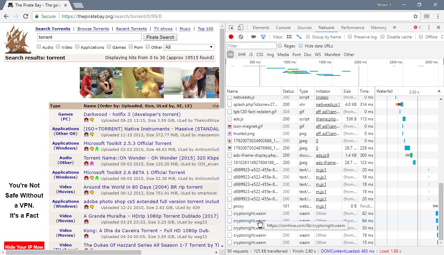Screen dimensions: 444x255
Task: Close the DevTools panel
Action: (438, 28)
